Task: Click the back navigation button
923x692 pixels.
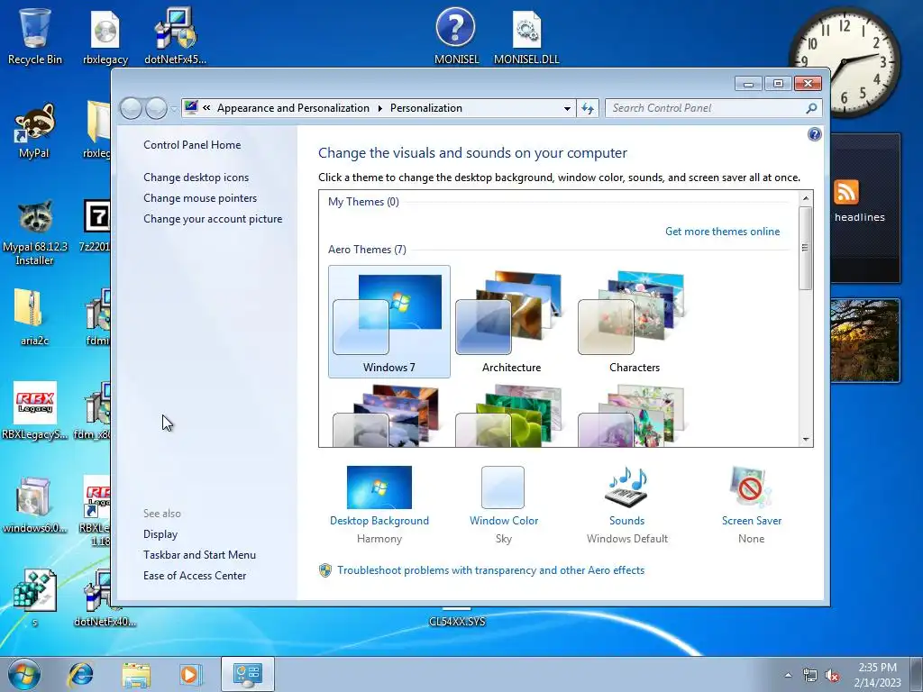Action: click(x=131, y=108)
